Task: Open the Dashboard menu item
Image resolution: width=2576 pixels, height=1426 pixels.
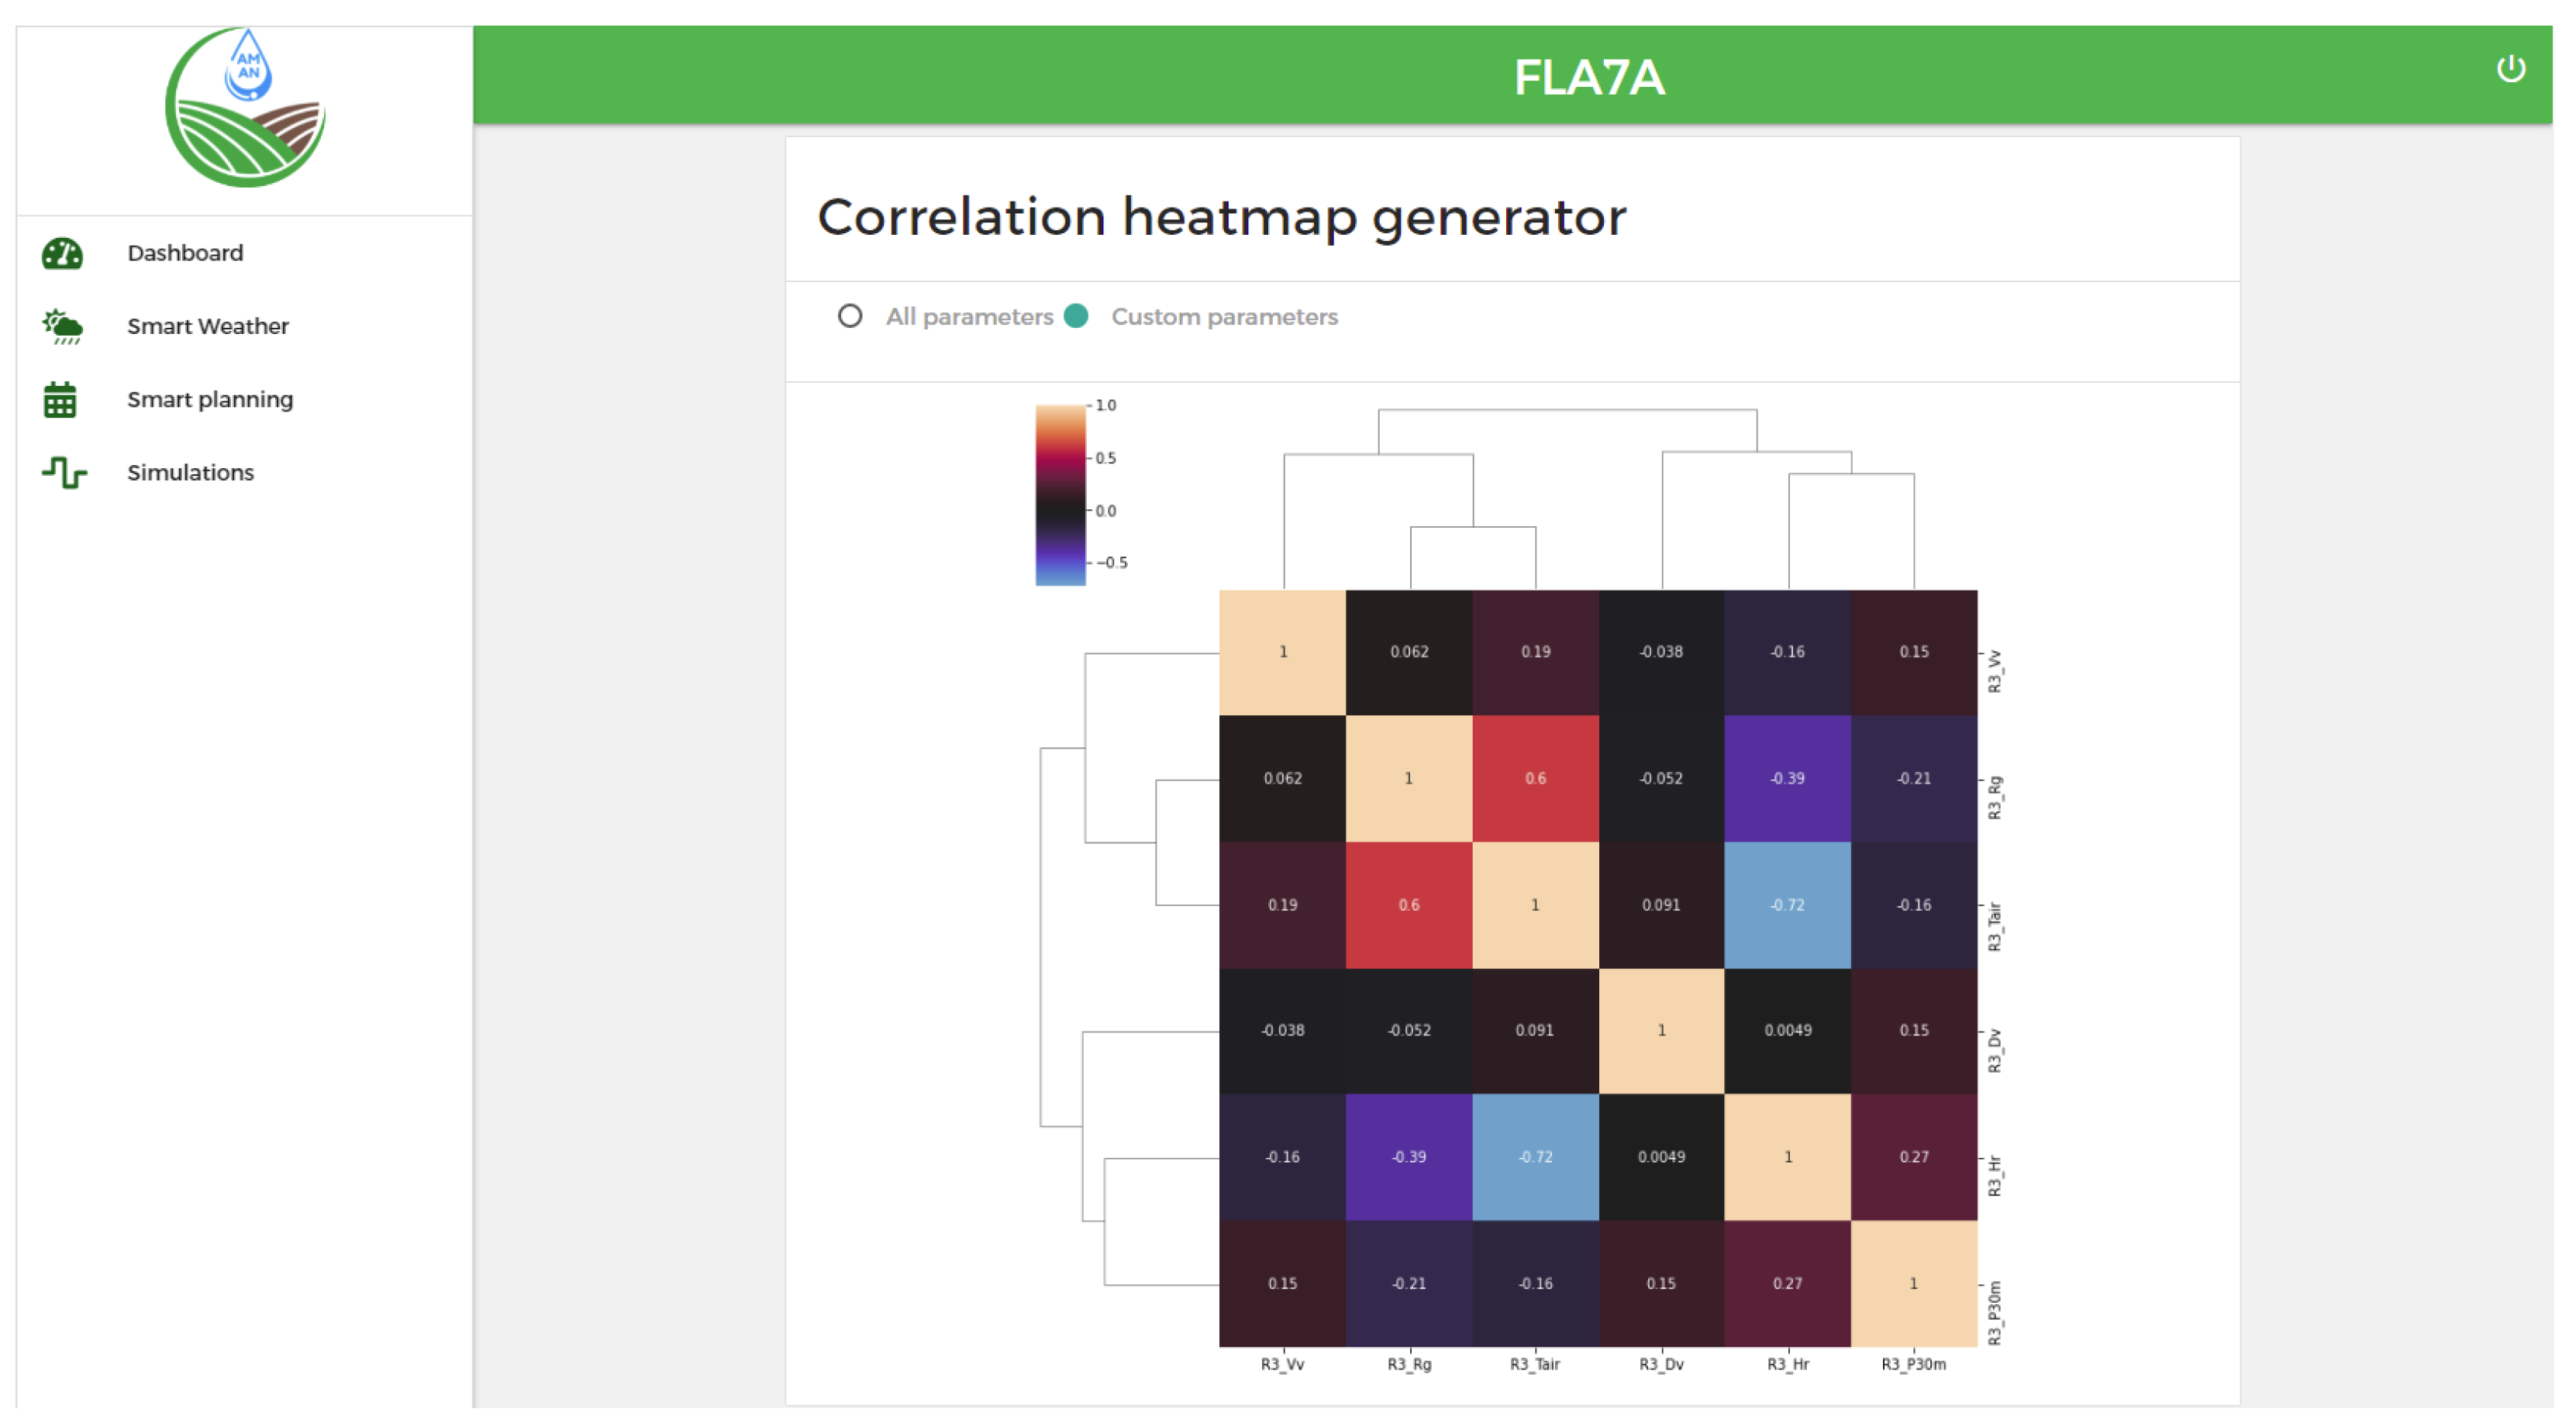Action: point(185,253)
